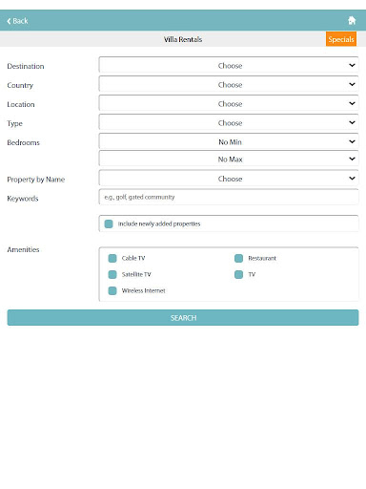Expand the Destination dropdown
Screen dimensions: 366x489
tap(229, 65)
